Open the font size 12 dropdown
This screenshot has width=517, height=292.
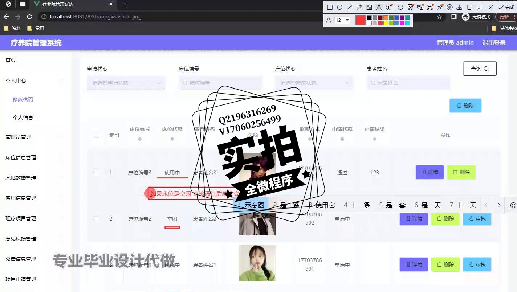[342, 20]
